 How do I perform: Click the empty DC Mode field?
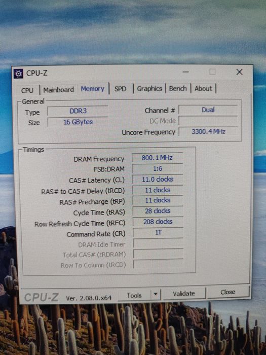208,121
